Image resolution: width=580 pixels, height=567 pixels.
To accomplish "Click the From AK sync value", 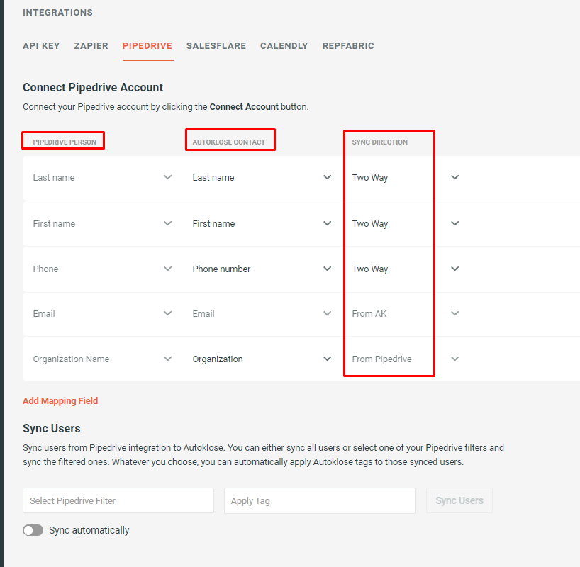I will point(369,314).
